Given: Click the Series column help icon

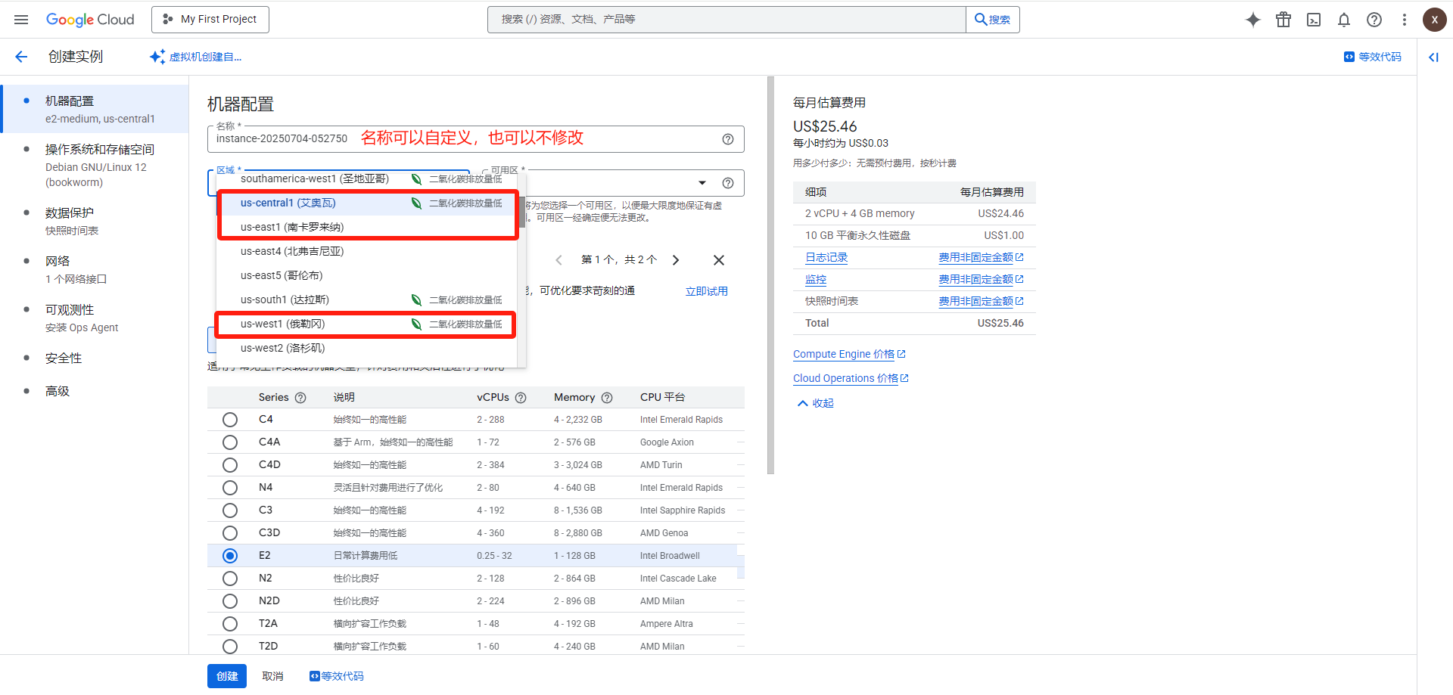Looking at the screenshot, I should tap(300, 398).
